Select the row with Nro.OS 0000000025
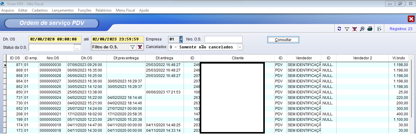 tap(50, 92)
